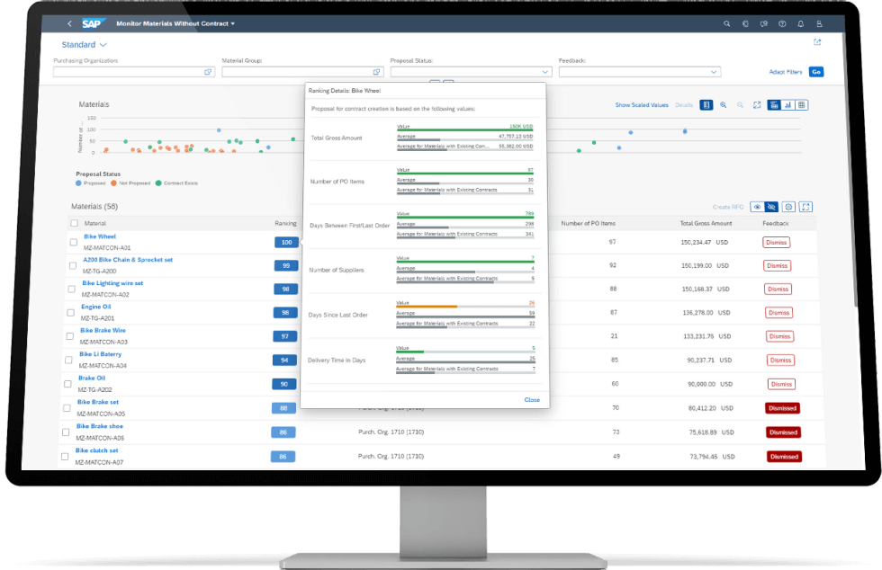This screenshot has width=882, height=570.
Task: Open the user profile icon
Action: pos(818,23)
